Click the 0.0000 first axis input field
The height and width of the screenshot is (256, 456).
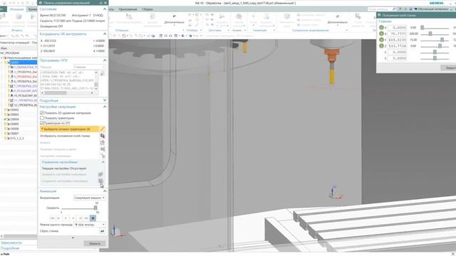tap(397, 28)
